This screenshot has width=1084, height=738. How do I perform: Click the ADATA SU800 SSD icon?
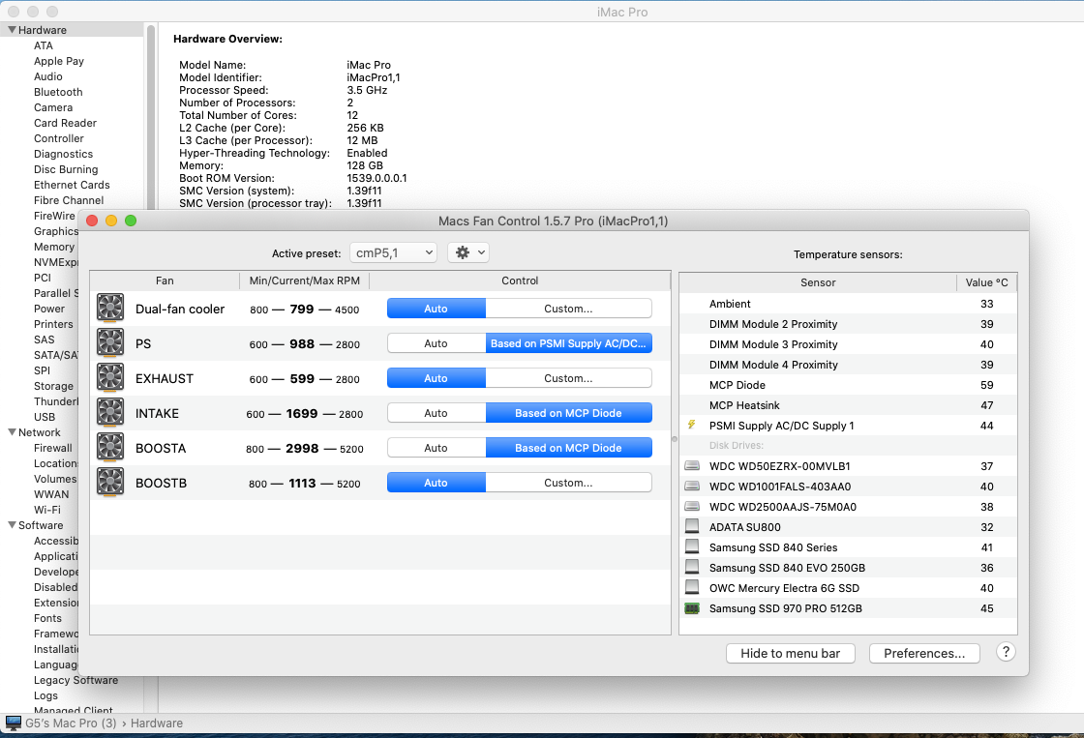point(691,526)
